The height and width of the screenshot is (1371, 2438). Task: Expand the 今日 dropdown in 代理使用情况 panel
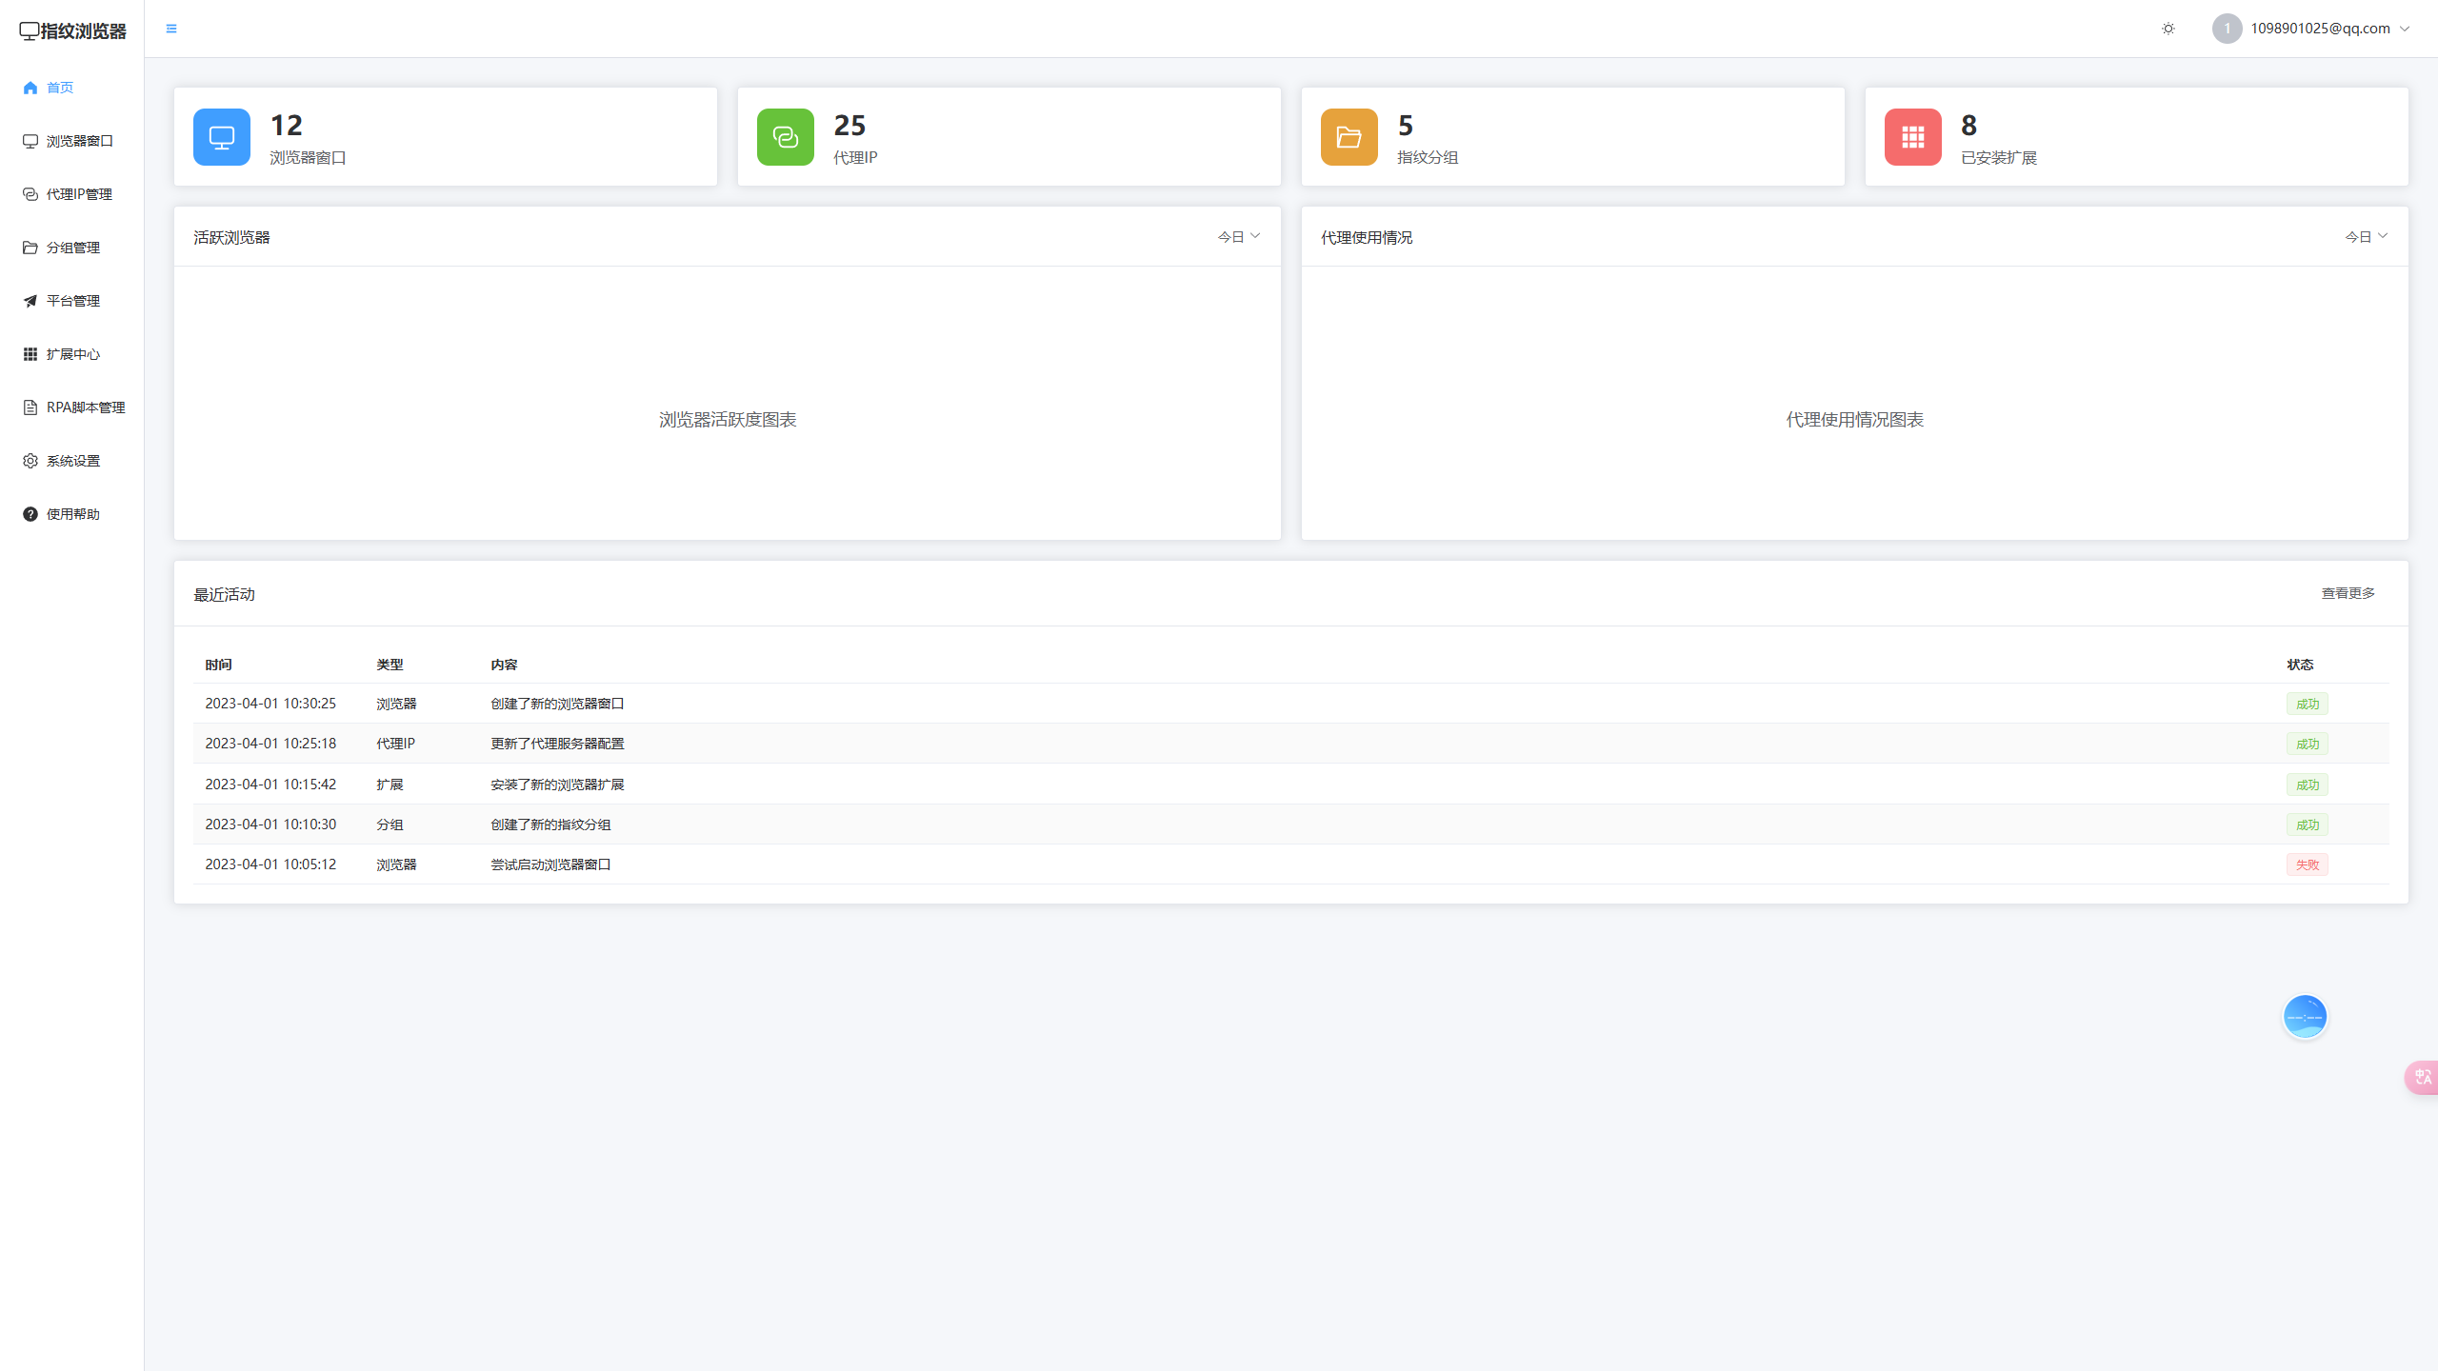coord(2366,236)
